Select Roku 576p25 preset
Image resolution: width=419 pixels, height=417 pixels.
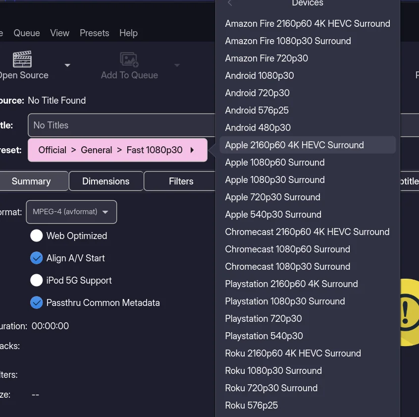click(252, 406)
